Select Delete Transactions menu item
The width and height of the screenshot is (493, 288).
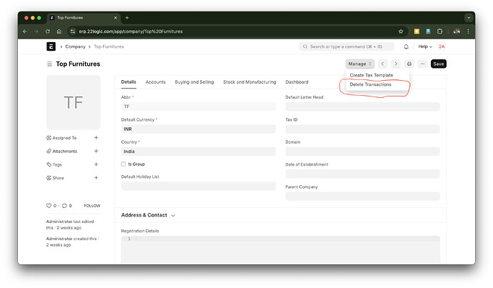[x=370, y=84]
